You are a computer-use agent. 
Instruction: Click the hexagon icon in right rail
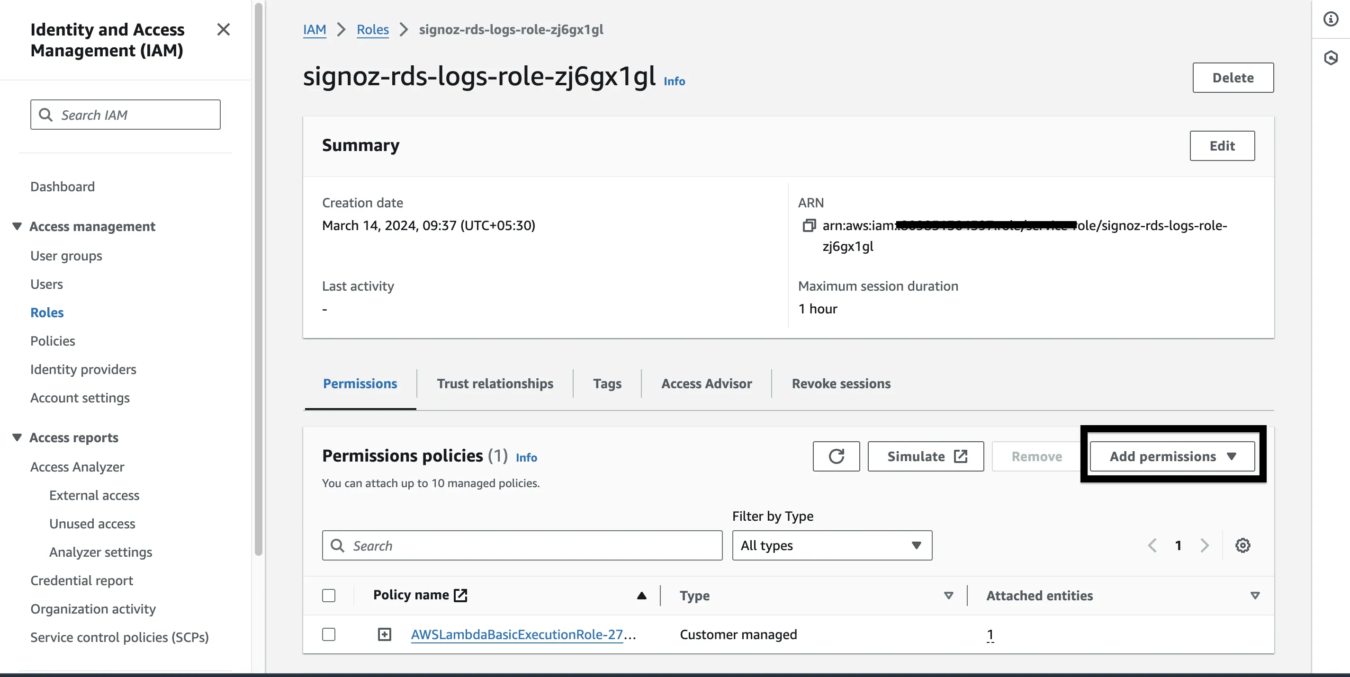point(1331,58)
